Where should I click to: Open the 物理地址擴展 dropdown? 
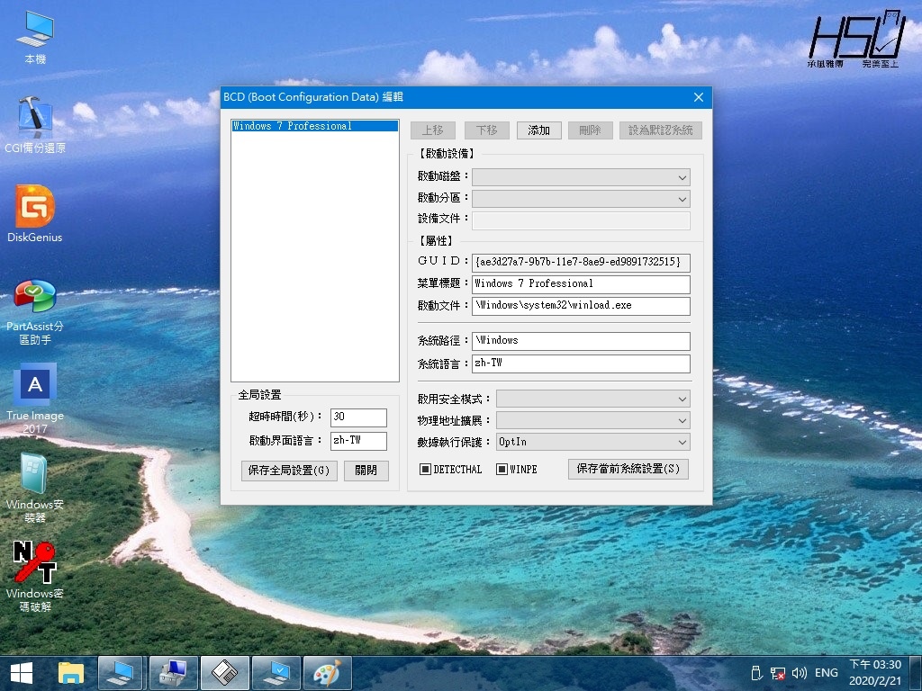tap(592, 421)
